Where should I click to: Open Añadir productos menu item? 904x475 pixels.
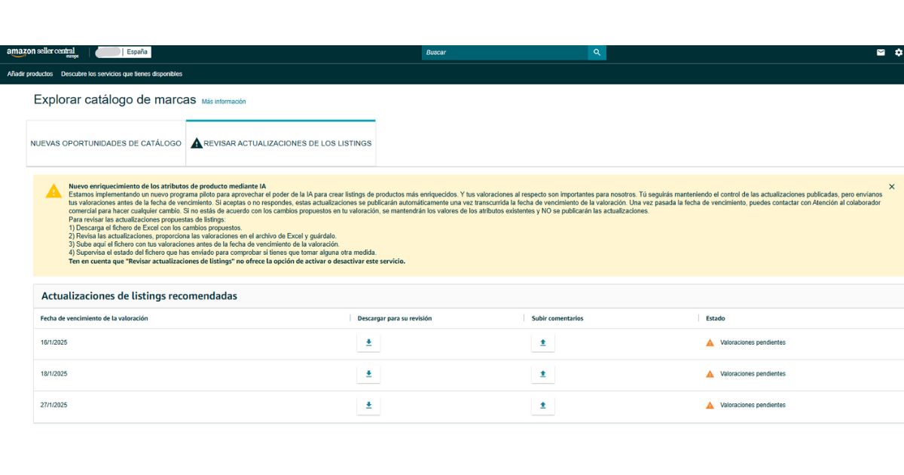pos(30,74)
